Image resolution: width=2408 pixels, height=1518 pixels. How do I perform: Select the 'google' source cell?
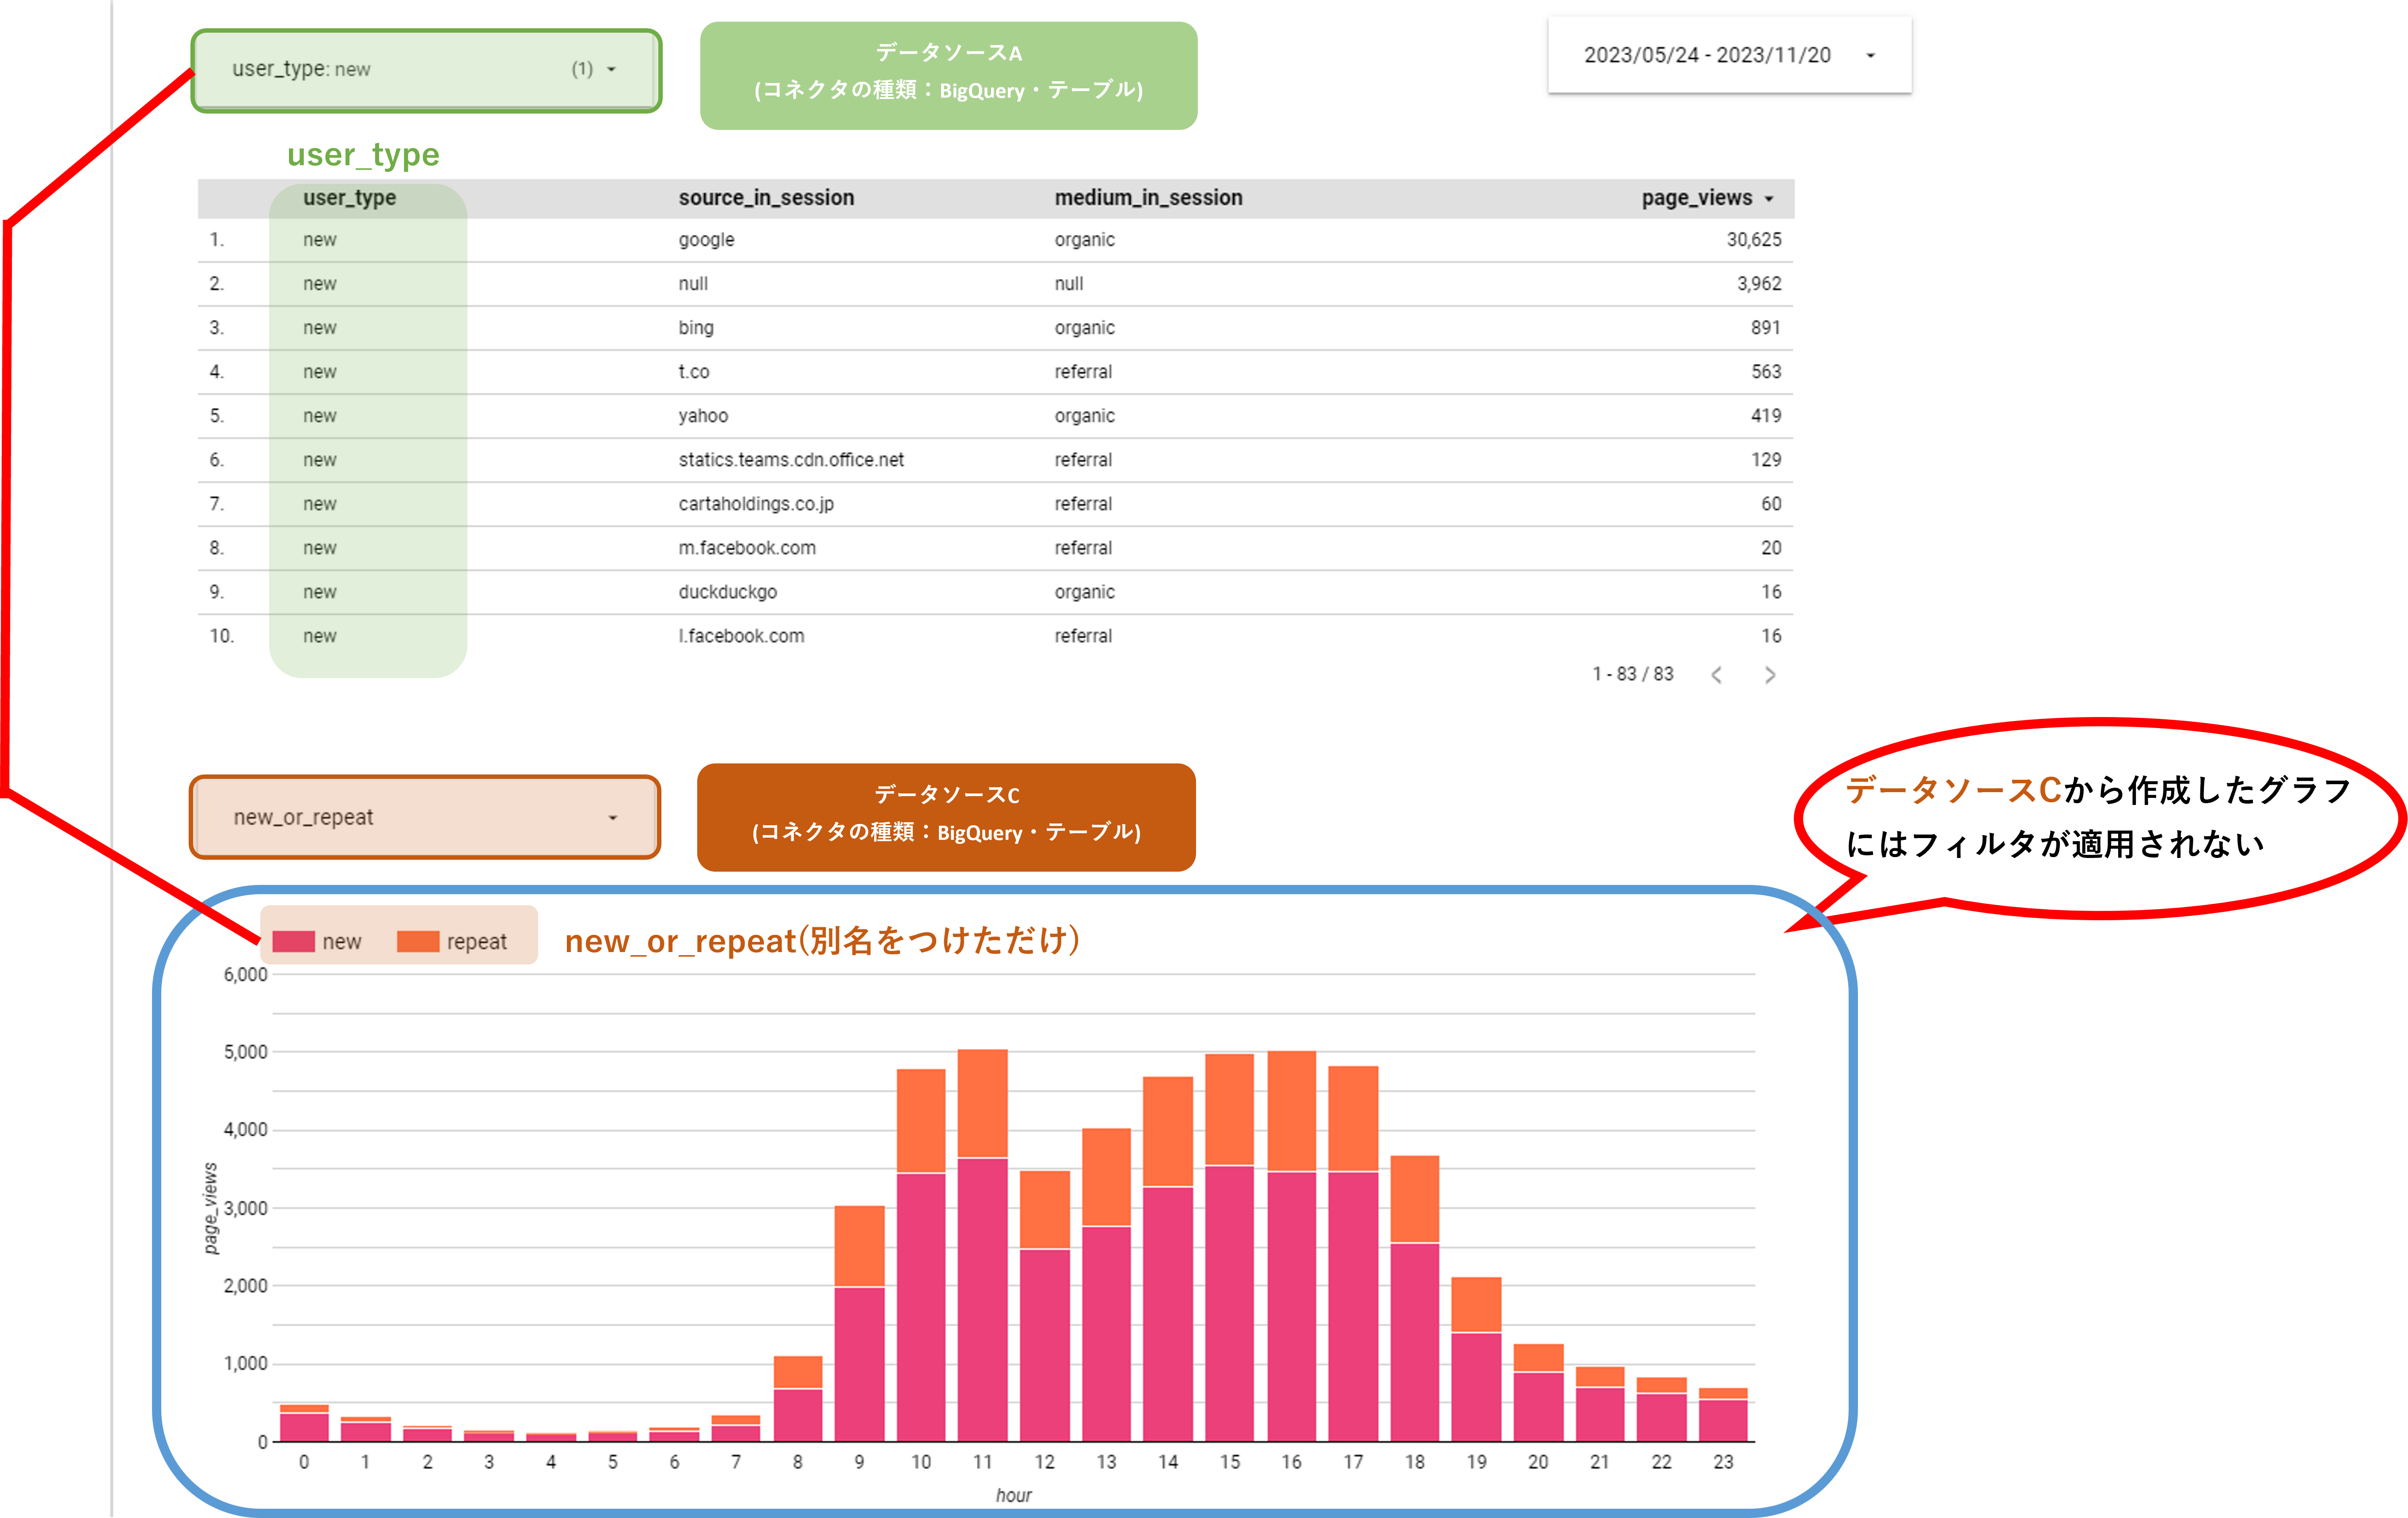pyautogui.click(x=706, y=240)
